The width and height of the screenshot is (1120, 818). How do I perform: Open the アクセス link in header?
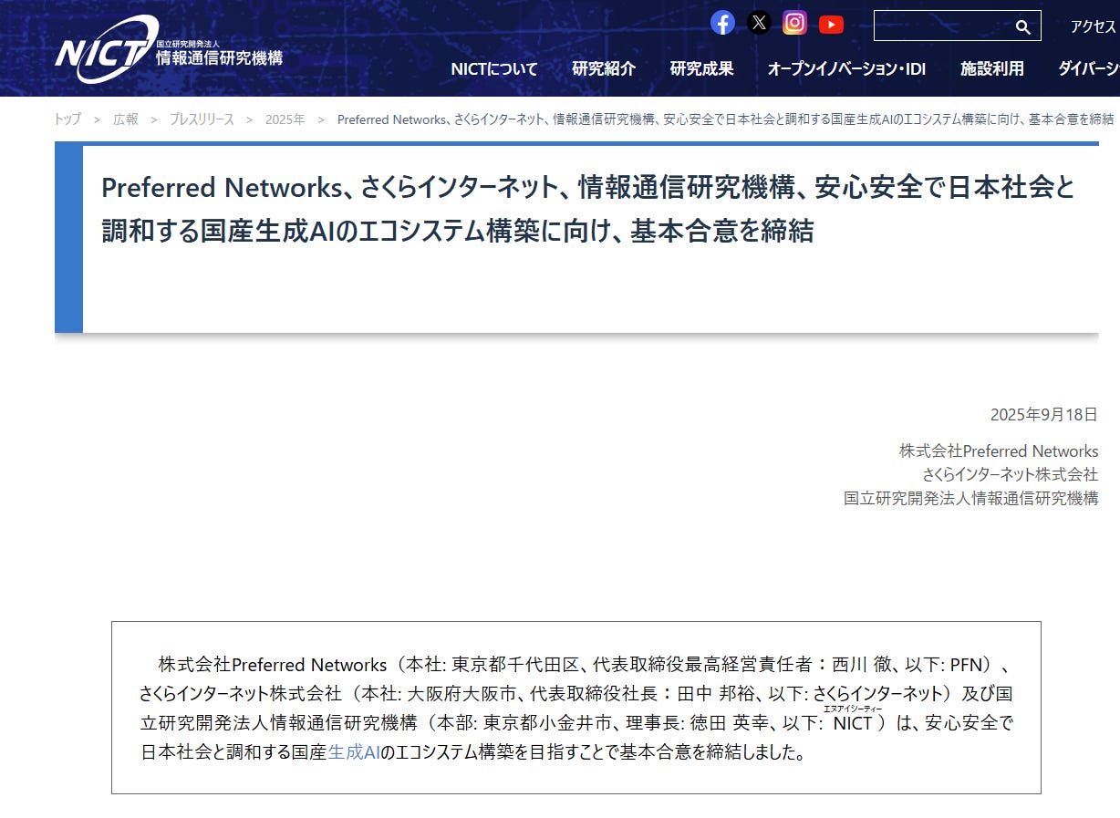(x=1093, y=26)
